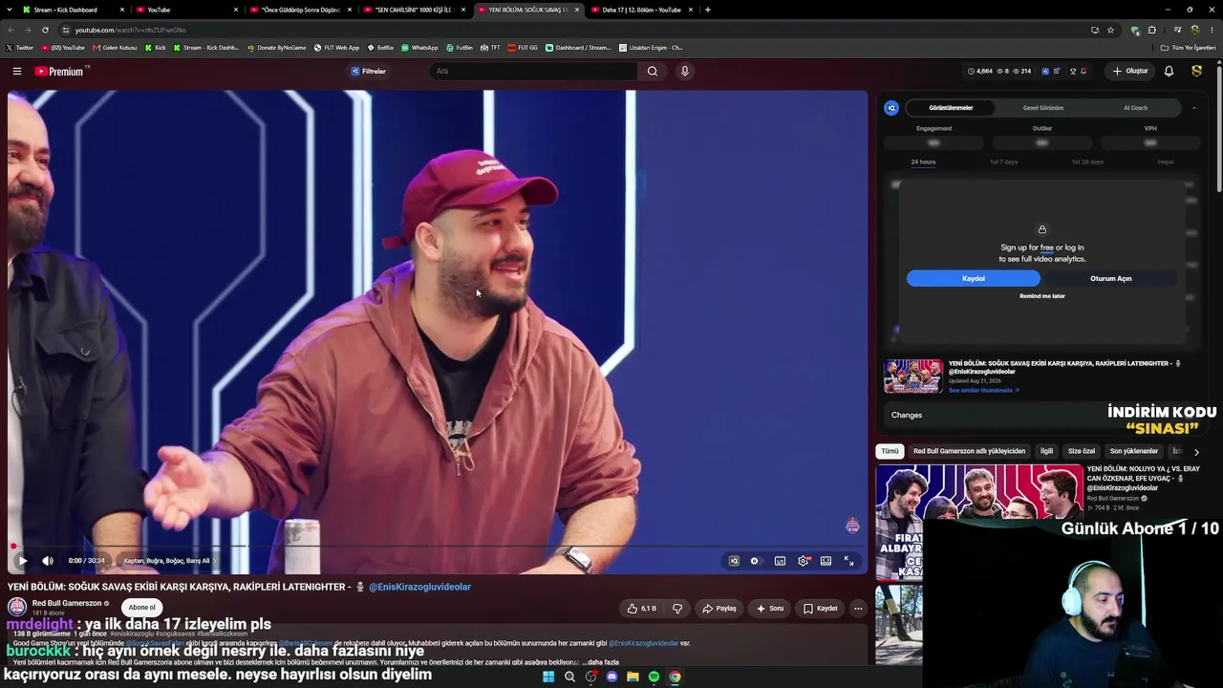Open the YouTube guide hamburger menu
The image size is (1223, 688).
(17, 71)
